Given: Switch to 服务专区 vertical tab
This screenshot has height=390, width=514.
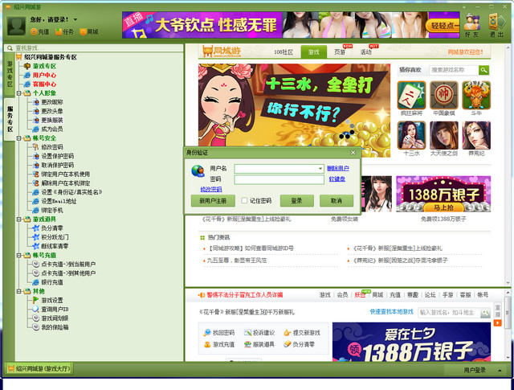Looking at the screenshot, I should pyautogui.click(x=10, y=118).
